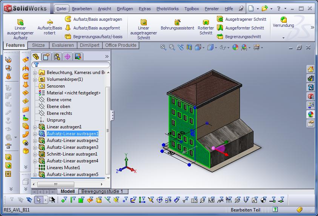This screenshot has width=318, height=216.
Task: Click the Edit Appearance color sphere icon
Action: click(x=235, y=48)
